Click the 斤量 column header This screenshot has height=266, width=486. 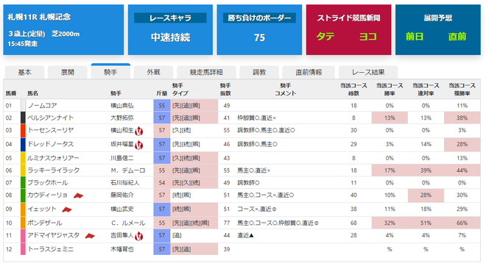(162, 93)
